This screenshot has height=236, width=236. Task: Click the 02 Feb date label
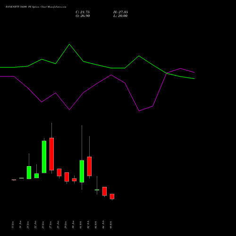click(x=88, y=224)
